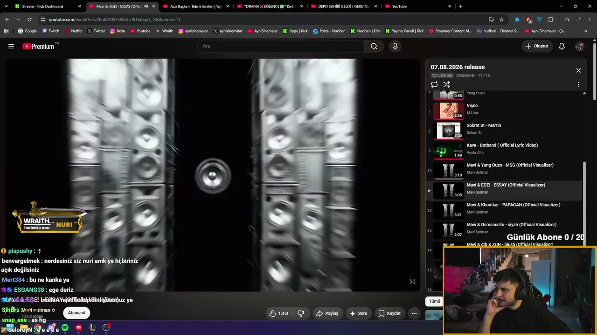
Task: Open League of Legends taskbar icon
Action: [92, 328]
